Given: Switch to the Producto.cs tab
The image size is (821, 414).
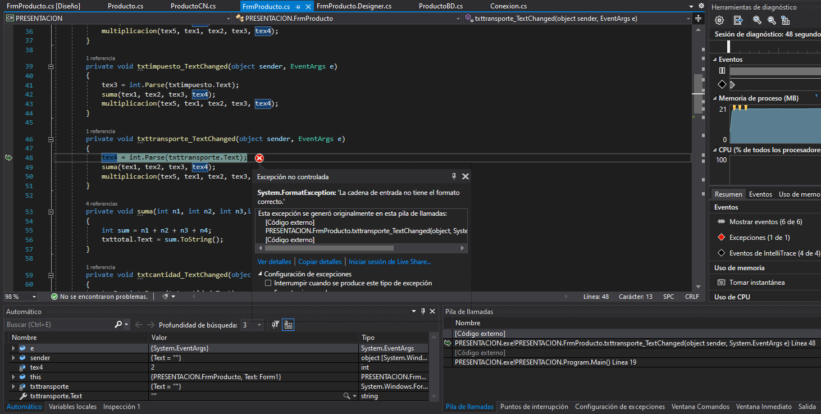Looking at the screenshot, I should tap(125, 6).
